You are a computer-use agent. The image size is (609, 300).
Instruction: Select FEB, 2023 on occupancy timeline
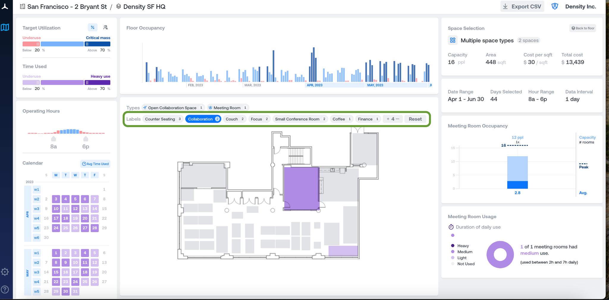point(195,85)
